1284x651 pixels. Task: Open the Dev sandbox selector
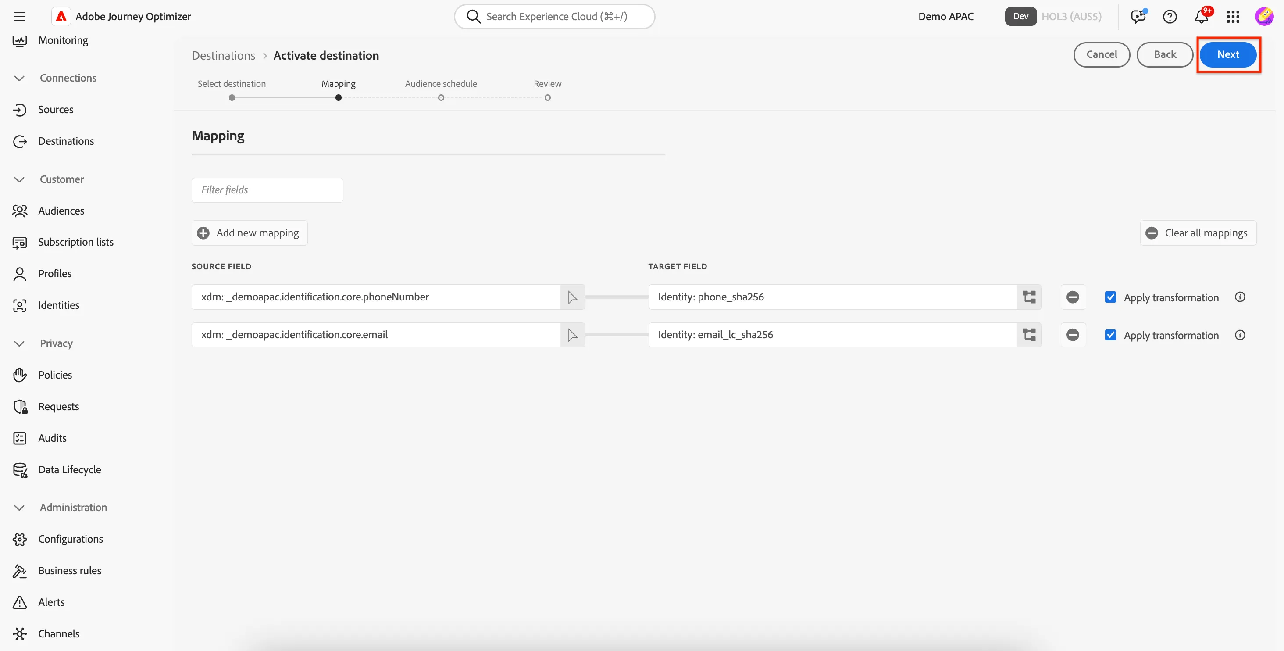click(x=1020, y=16)
